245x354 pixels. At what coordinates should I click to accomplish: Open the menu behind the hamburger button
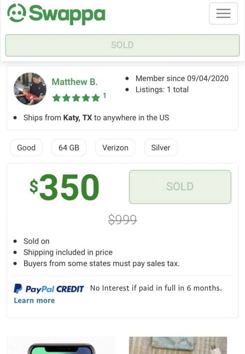point(223,13)
